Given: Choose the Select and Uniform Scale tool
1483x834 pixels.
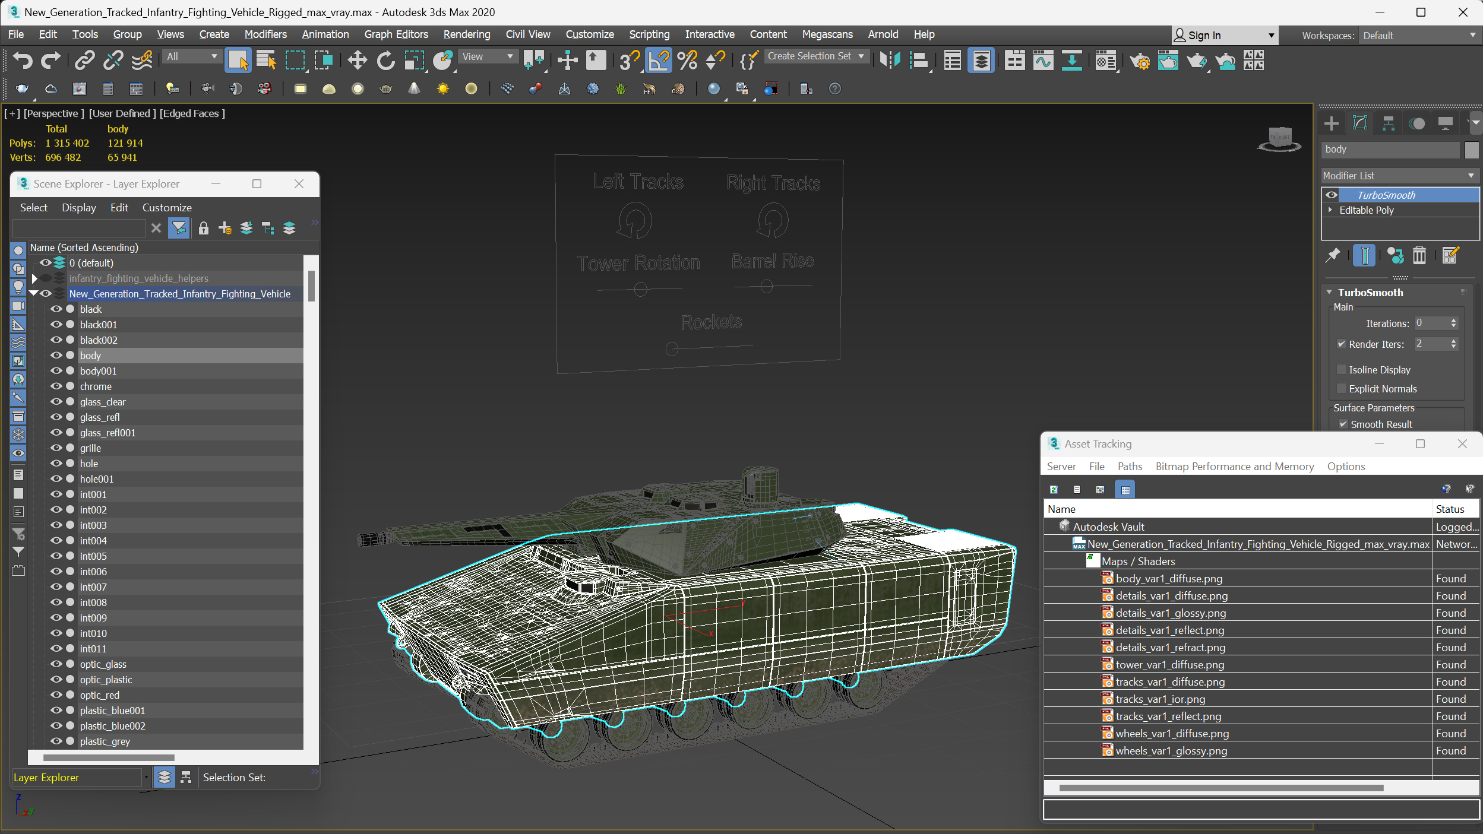Looking at the screenshot, I should click(x=414, y=60).
